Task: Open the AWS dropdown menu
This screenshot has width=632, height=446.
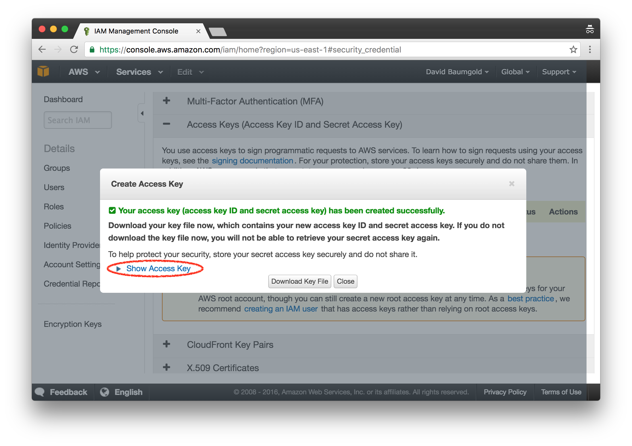Action: (84, 72)
